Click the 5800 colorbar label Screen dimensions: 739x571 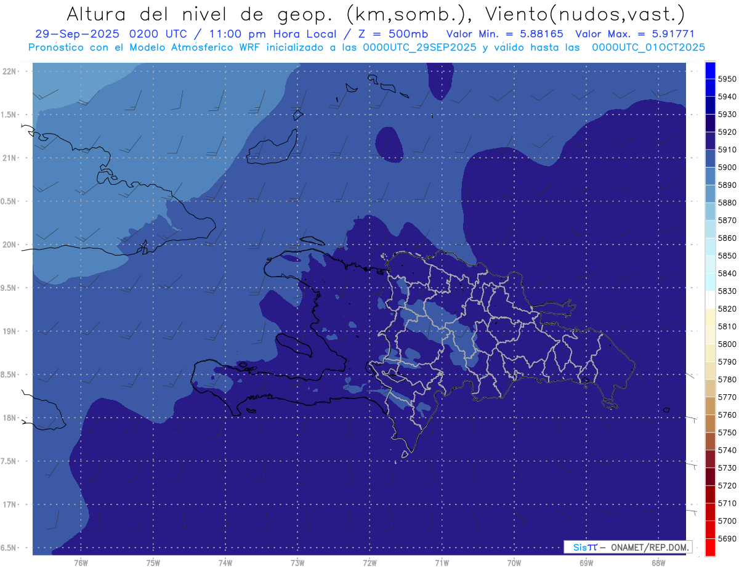coord(727,344)
